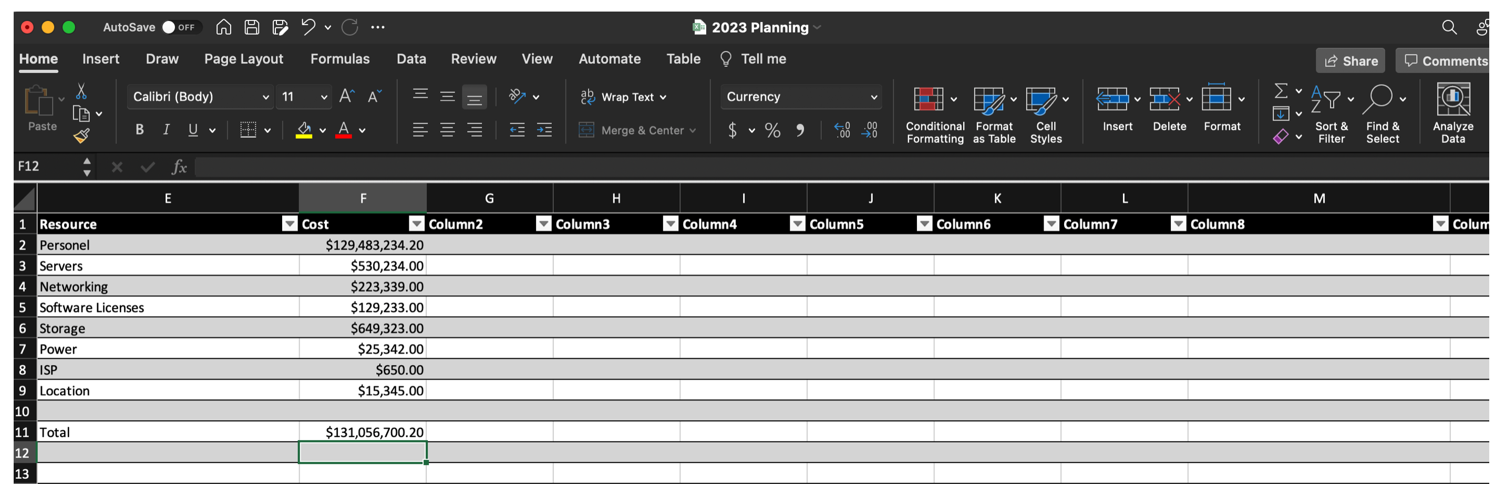Toggle Italic formatting
This screenshot has width=1505, height=497.
point(166,130)
